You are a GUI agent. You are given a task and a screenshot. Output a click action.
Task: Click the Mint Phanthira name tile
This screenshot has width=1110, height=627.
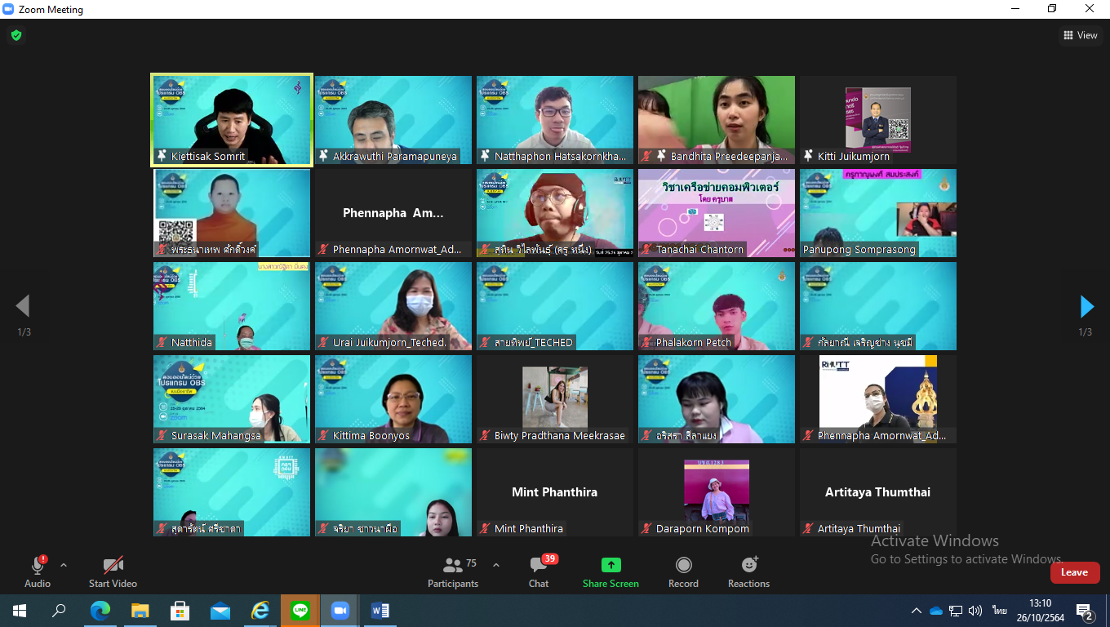(555, 492)
